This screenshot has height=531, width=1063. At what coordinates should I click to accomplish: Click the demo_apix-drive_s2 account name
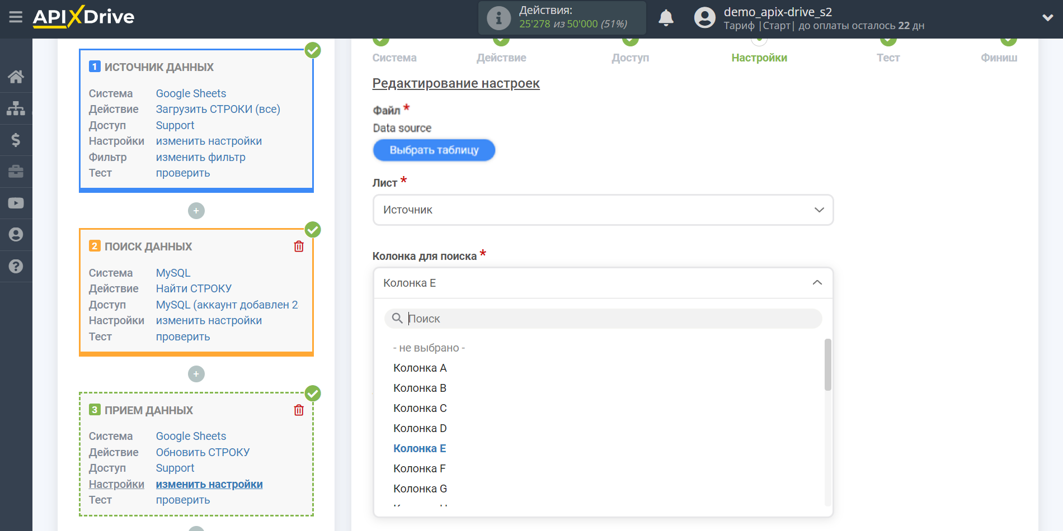pyautogui.click(x=778, y=12)
